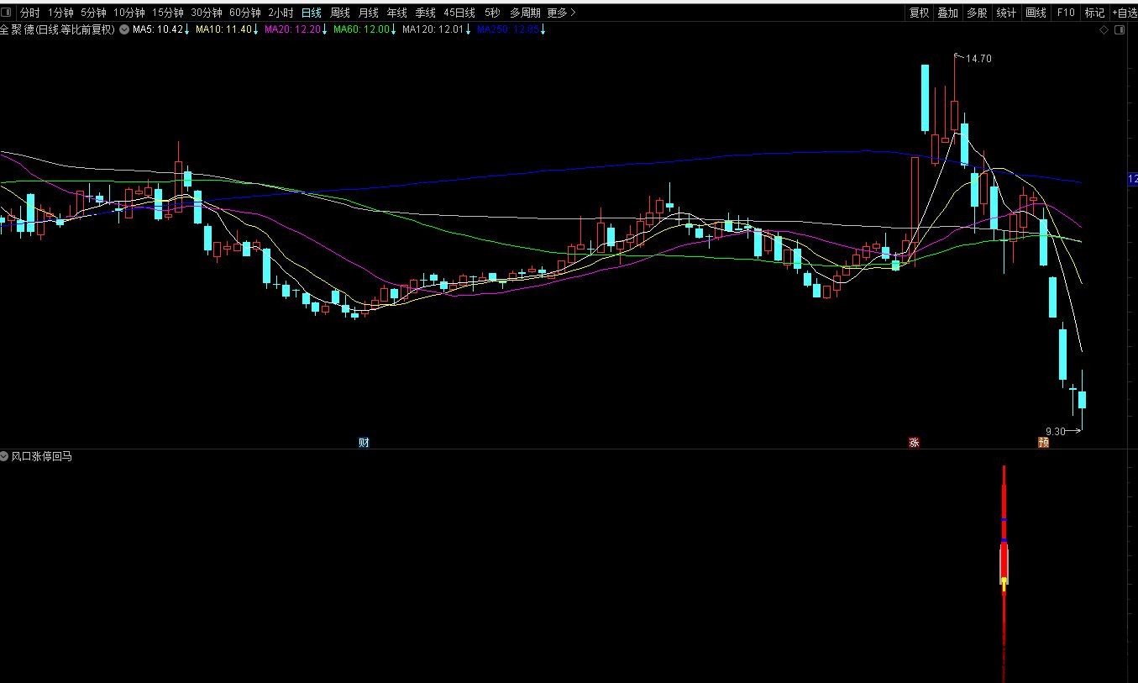The height and width of the screenshot is (683, 1138).
Task: Open the 统计 statistics button
Action: [x=1005, y=13]
